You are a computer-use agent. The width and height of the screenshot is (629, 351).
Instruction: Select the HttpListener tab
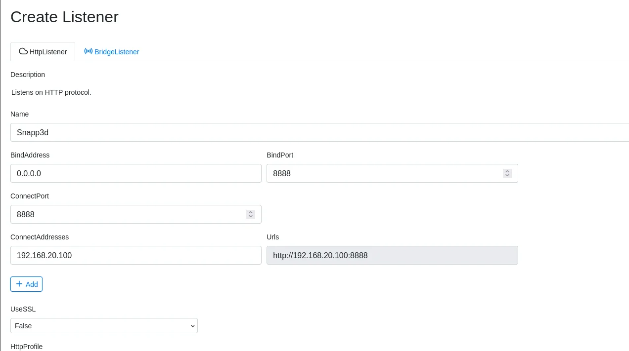tap(48, 52)
